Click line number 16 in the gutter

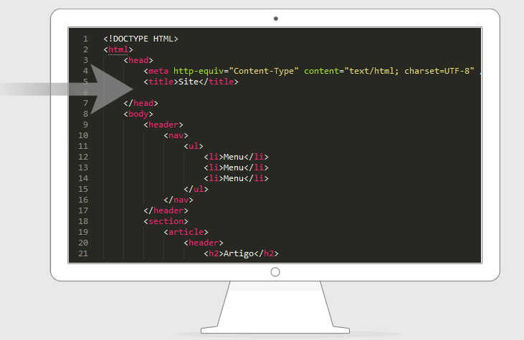(x=83, y=200)
